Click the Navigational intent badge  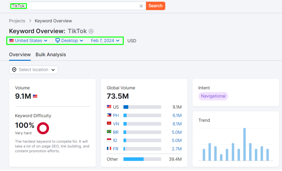213,96
